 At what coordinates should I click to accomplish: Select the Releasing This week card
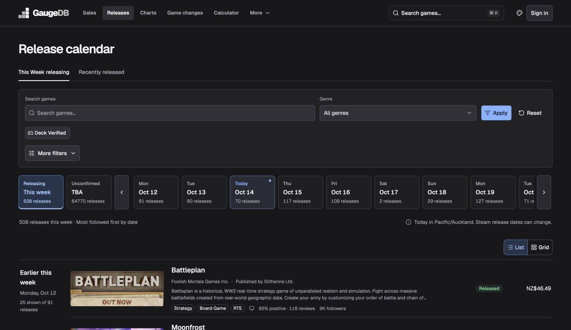[x=41, y=192]
